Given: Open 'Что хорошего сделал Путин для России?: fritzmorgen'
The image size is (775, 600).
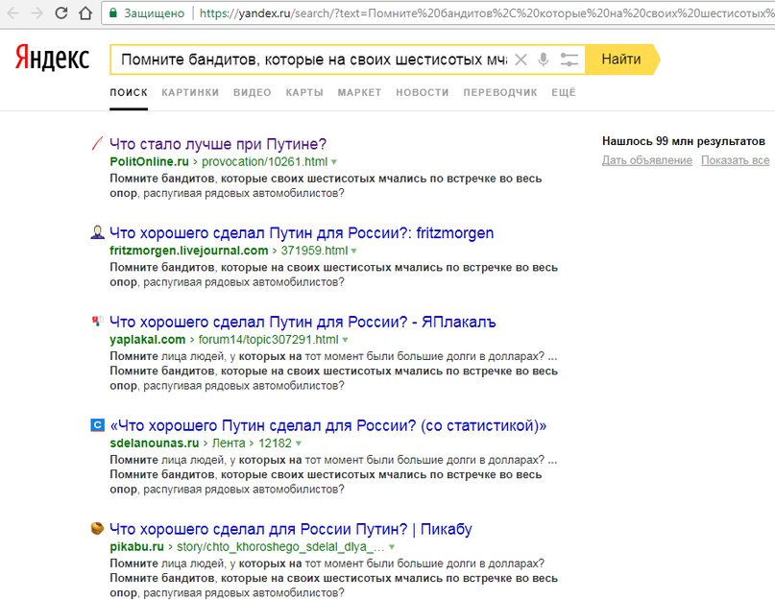Looking at the screenshot, I should pyautogui.click(x=302, y=232).
